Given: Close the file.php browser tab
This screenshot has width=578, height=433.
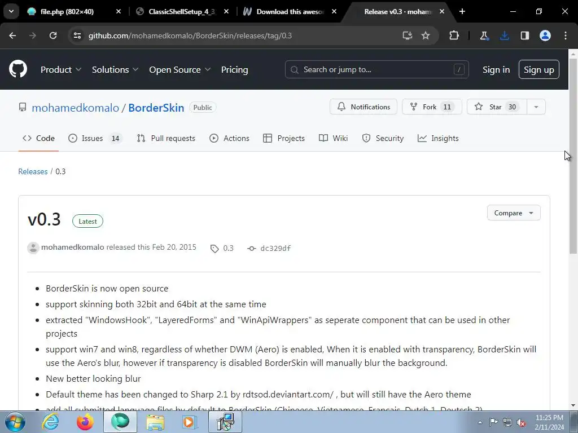Looking at the screenshot, I should 119,11.
